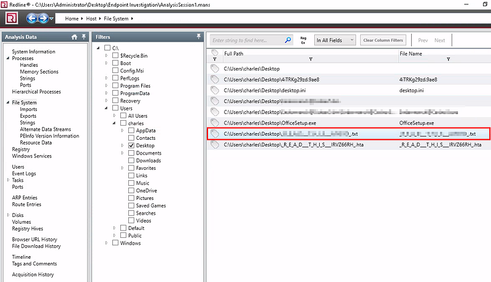Viewport: 491px width, 282px height.
Task: Collapse the Processes section in Analysis Data
Action: (x=8, y=58)
